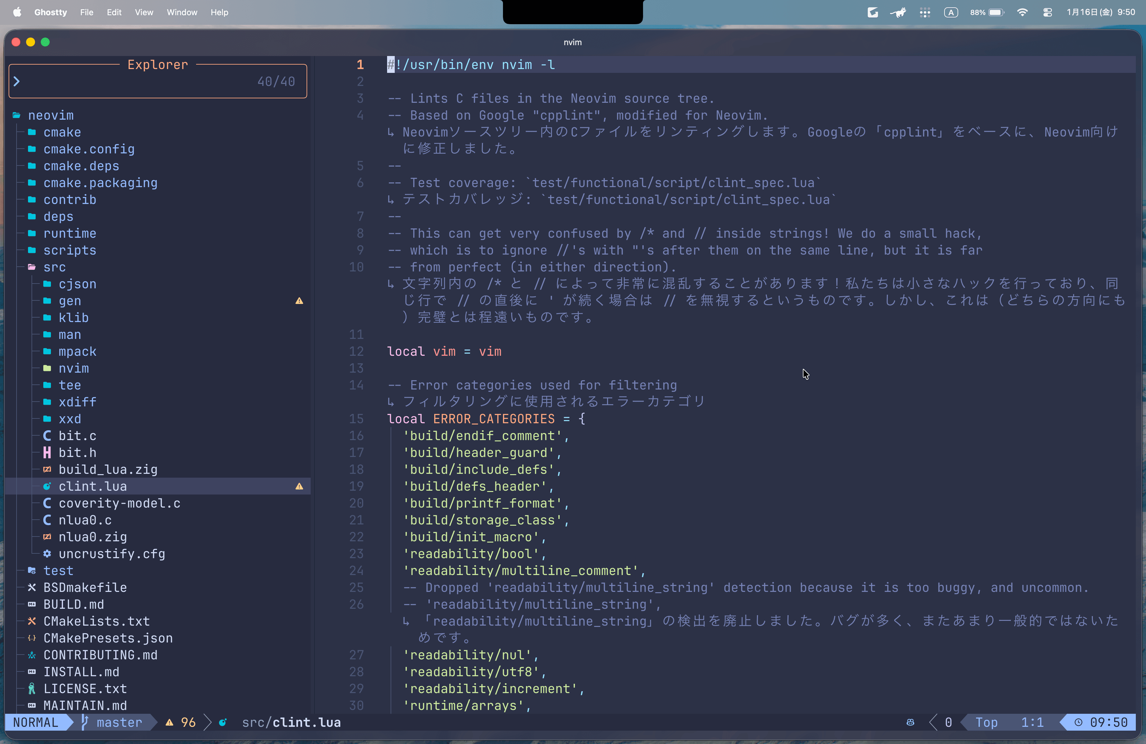Click the local vim = vim line
The height and width of the screenshot is (744, 1146).
point(444,351)
